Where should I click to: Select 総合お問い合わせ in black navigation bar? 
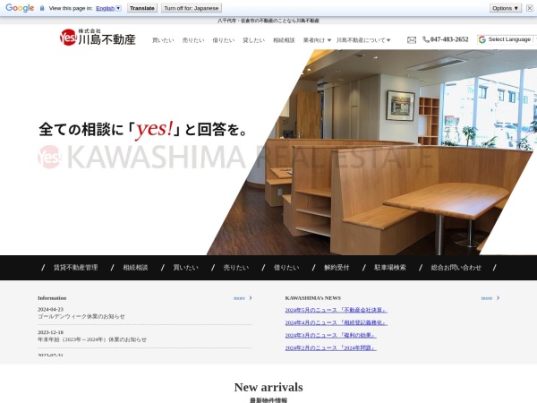point(456,268)
